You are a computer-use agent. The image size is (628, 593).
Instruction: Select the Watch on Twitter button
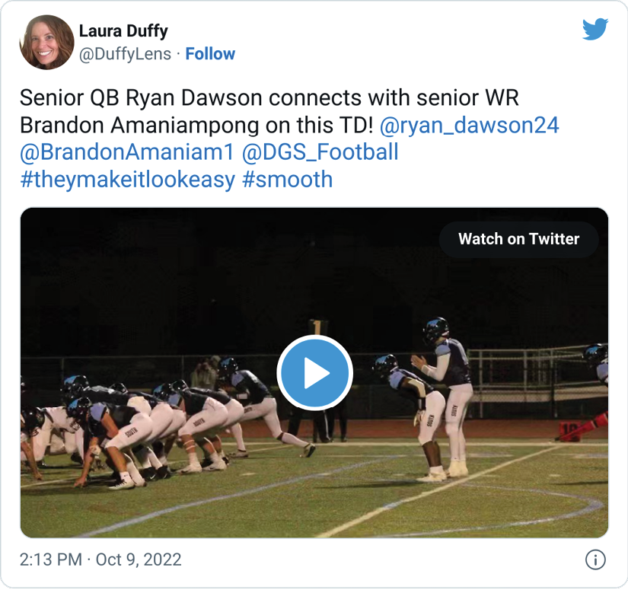[518, 239]
